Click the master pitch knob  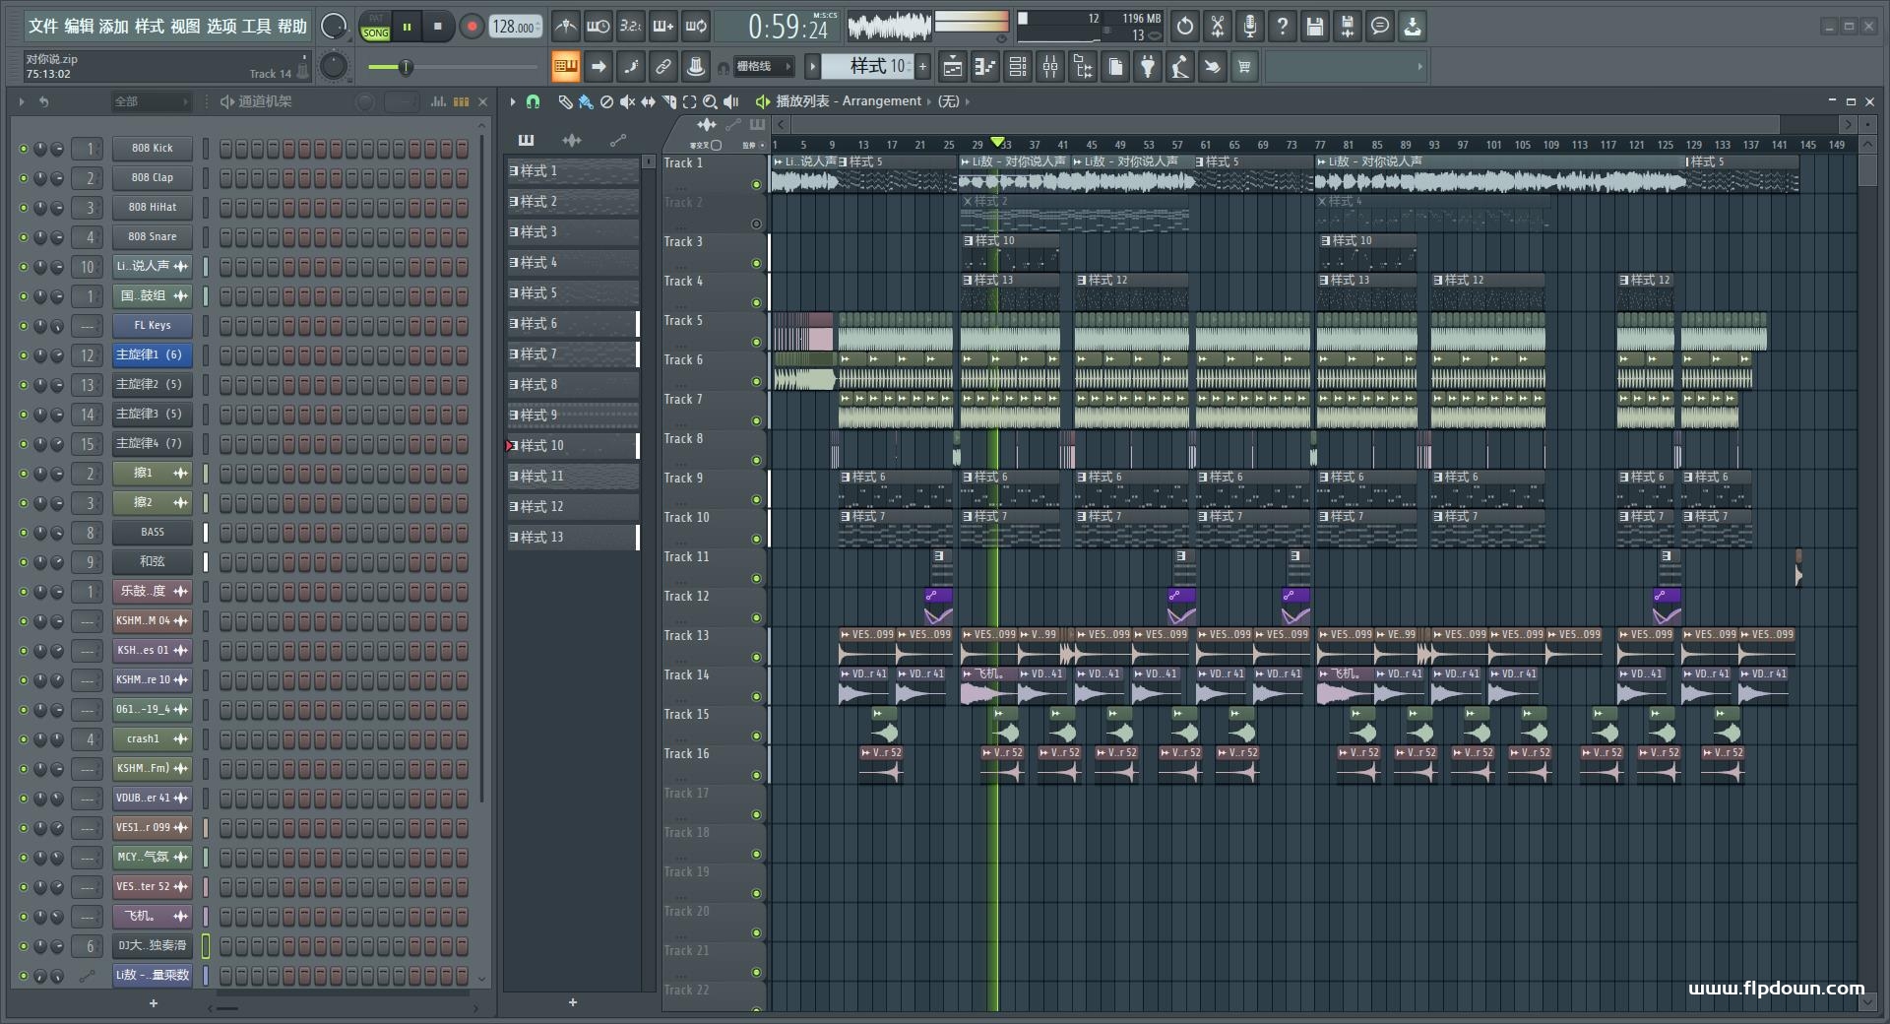[x=334, y=67]
